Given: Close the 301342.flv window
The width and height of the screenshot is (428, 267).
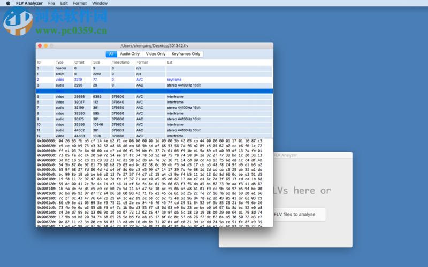Looking at the screenshot, I should coord(40,46).
